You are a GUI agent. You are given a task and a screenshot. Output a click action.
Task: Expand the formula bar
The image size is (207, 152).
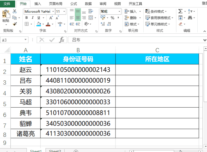[x=205, y=40]
